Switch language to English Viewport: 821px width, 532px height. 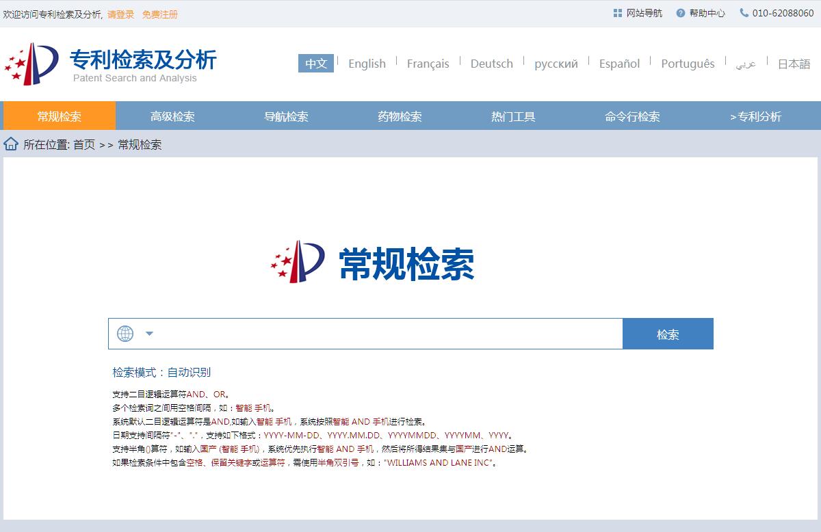click(x=367, y=64)
